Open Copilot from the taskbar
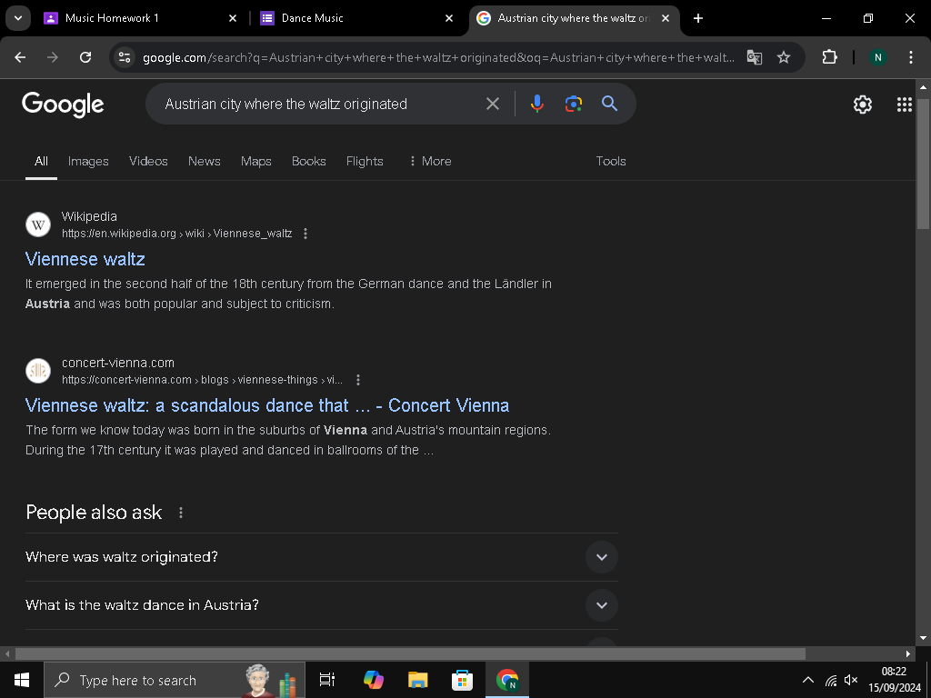 (x=374, y=680)
